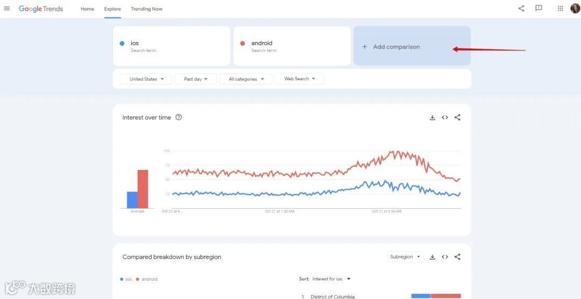Edit the android search term card
This screenshot has height=299, width=581.
292,46
